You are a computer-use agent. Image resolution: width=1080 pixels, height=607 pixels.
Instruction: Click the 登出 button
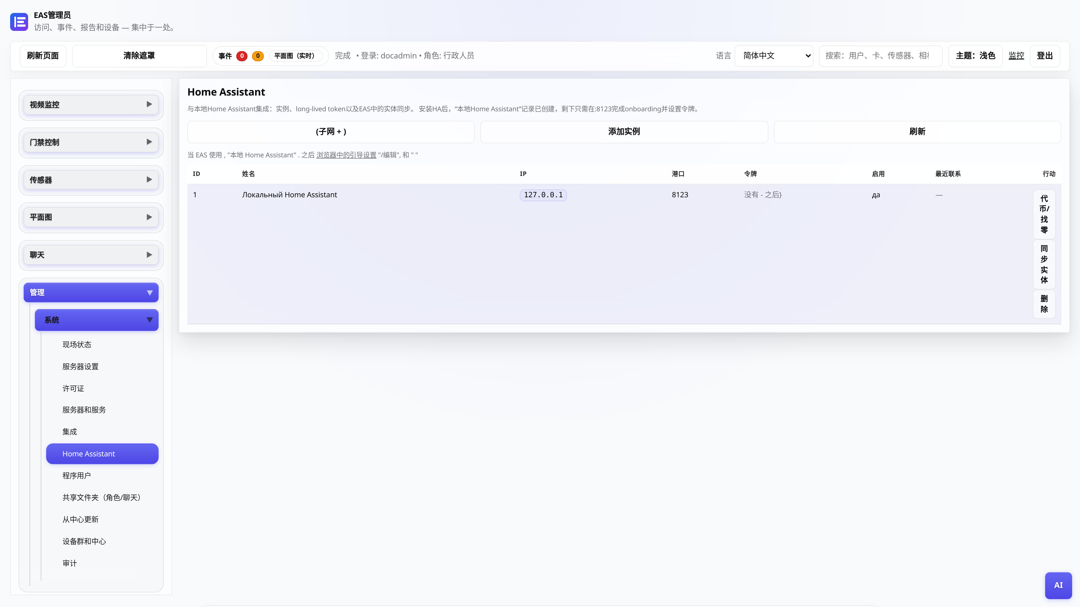[1045, 56]
